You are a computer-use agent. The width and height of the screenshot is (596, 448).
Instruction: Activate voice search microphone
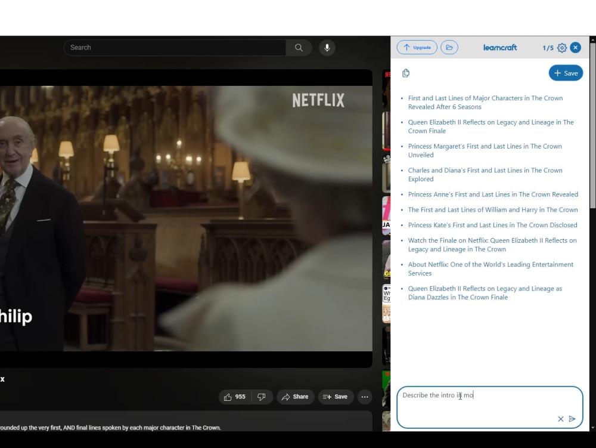(327, 48)
